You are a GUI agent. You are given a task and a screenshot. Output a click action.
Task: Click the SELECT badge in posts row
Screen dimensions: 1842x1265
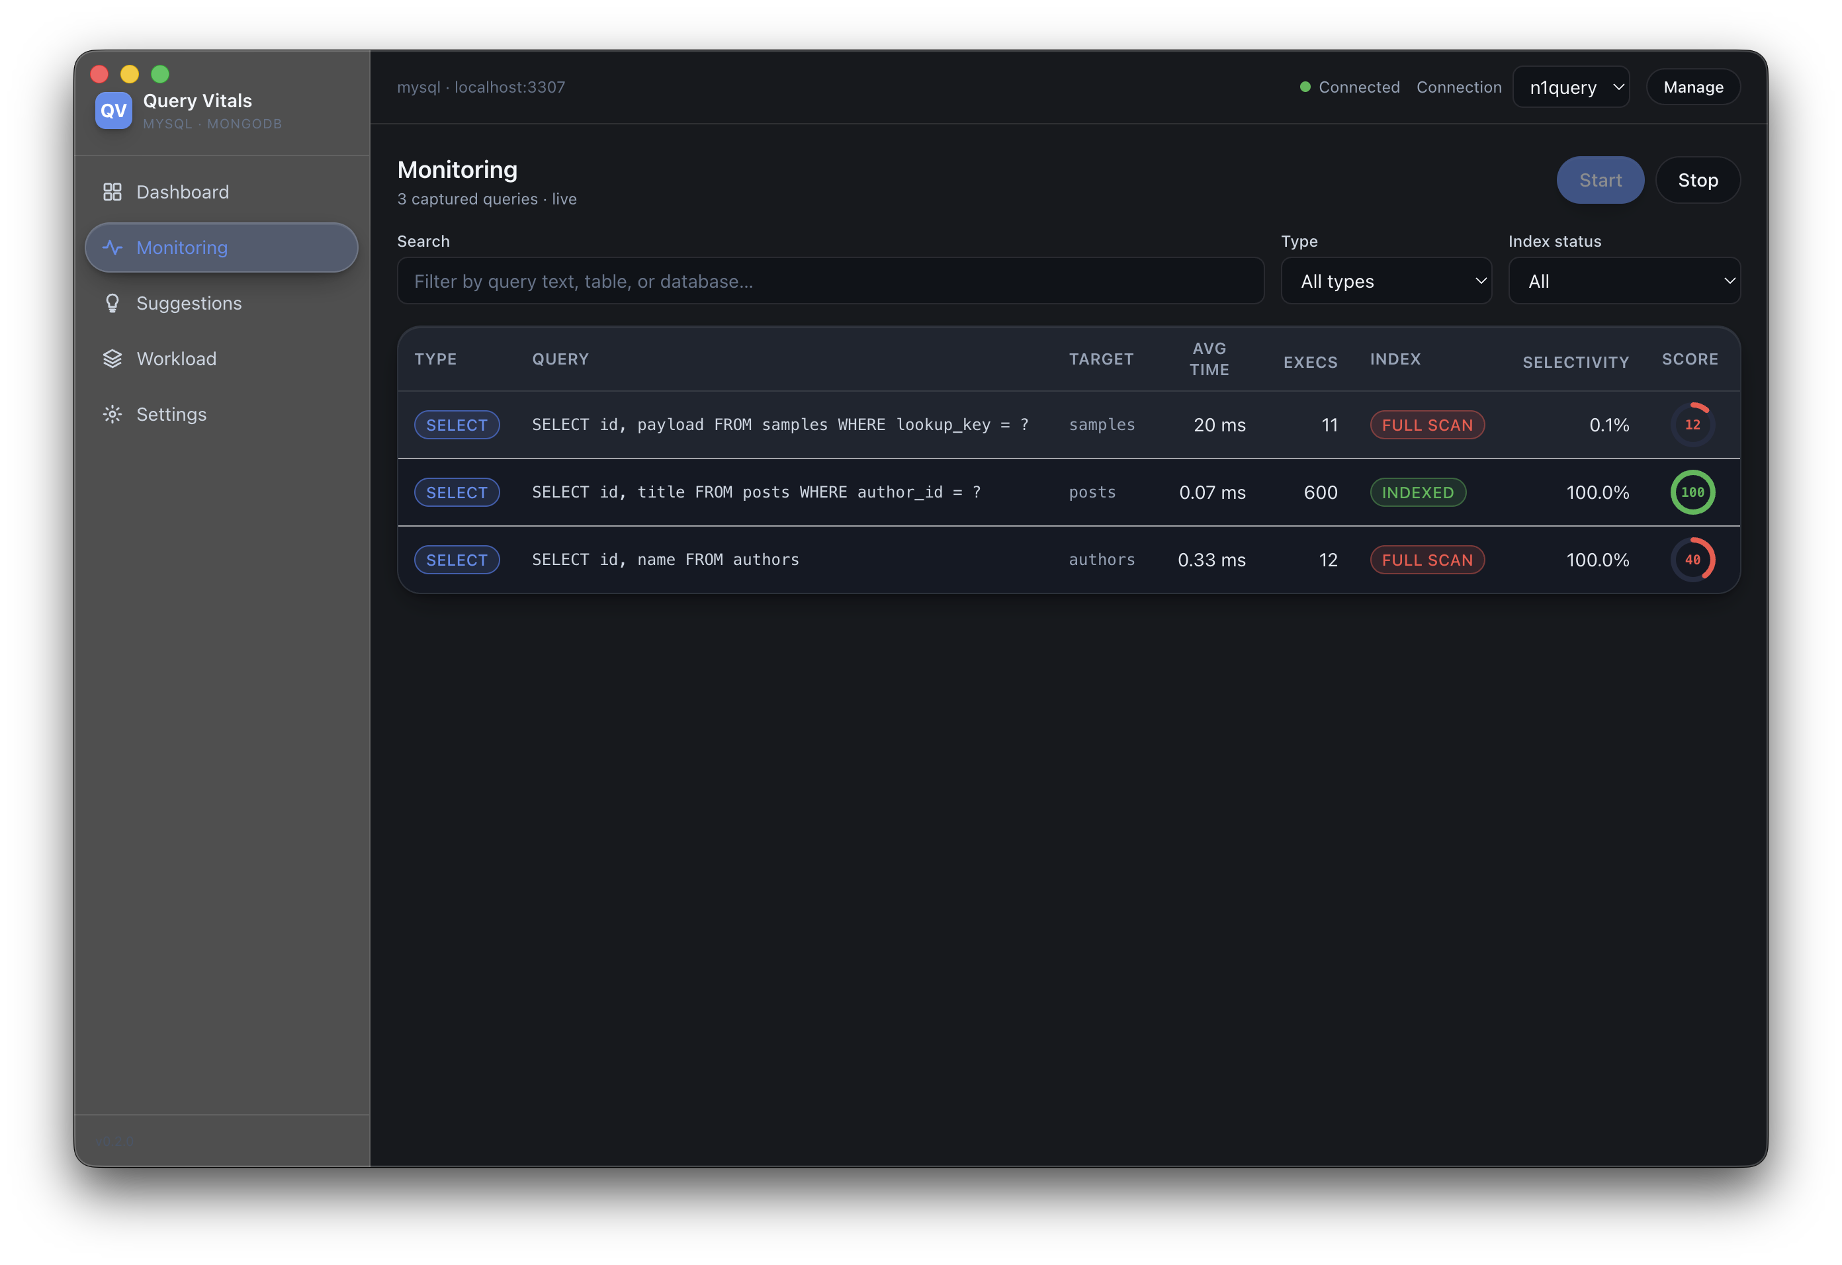point(457,492)
